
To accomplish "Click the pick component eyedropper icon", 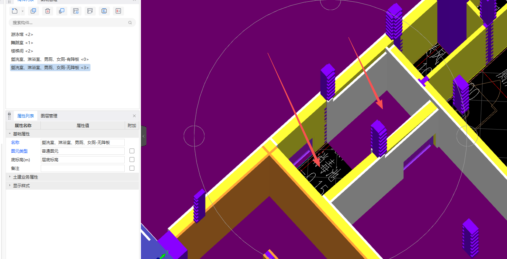I will tap(90, 11).
